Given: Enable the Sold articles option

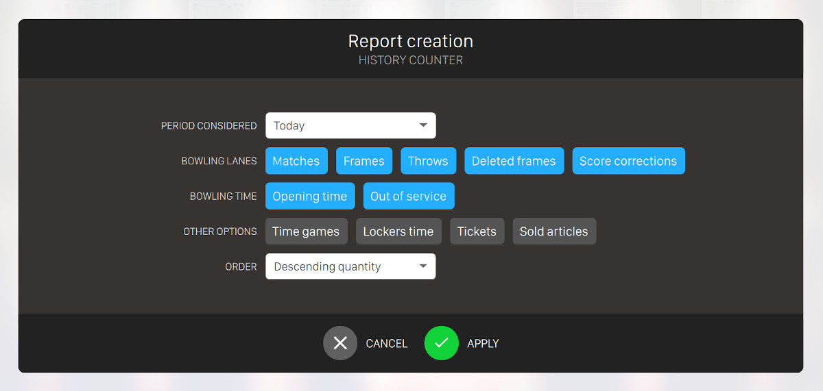Looking at the screenshot, I should (554, 231).
